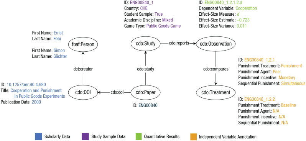Viewport: 306px width, 141px height.
Task: Select the cdo:Treatment node ellipse
Action: [216, 93]
